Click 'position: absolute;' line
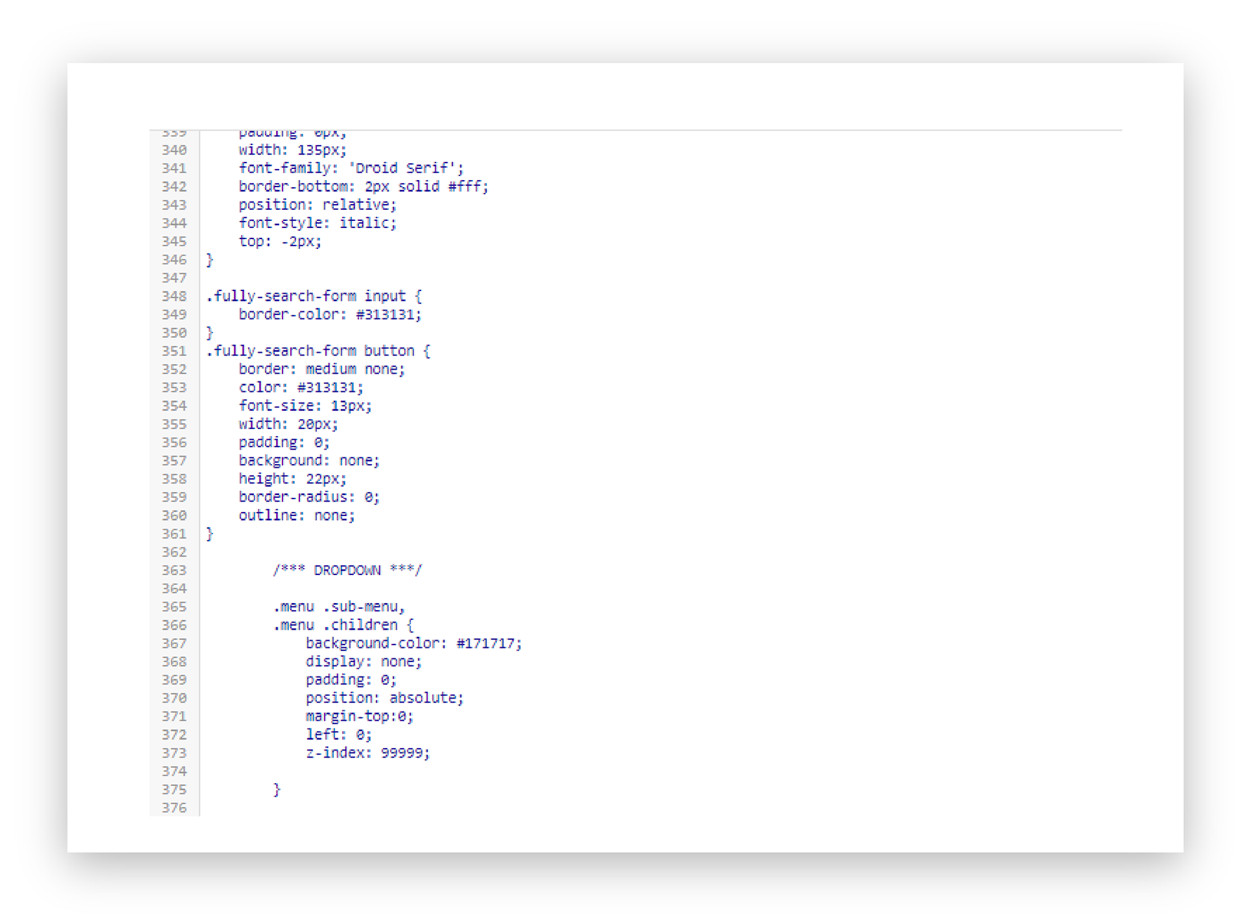This screenshot has width=1247, height=913. (x=384, y=698)
